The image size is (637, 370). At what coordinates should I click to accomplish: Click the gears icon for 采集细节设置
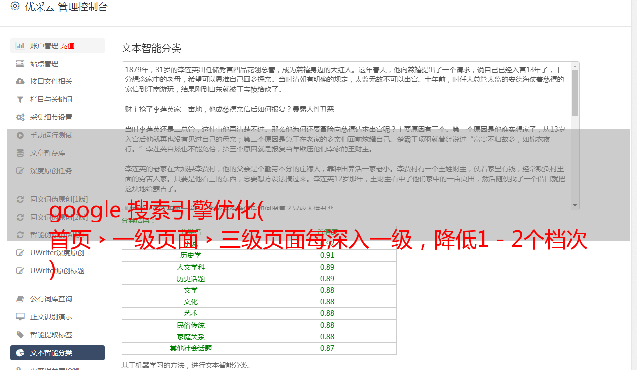[20, 117]
